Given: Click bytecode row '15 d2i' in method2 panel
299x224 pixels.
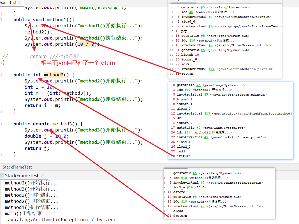Looking at the screenshot, I should point(177,118).
